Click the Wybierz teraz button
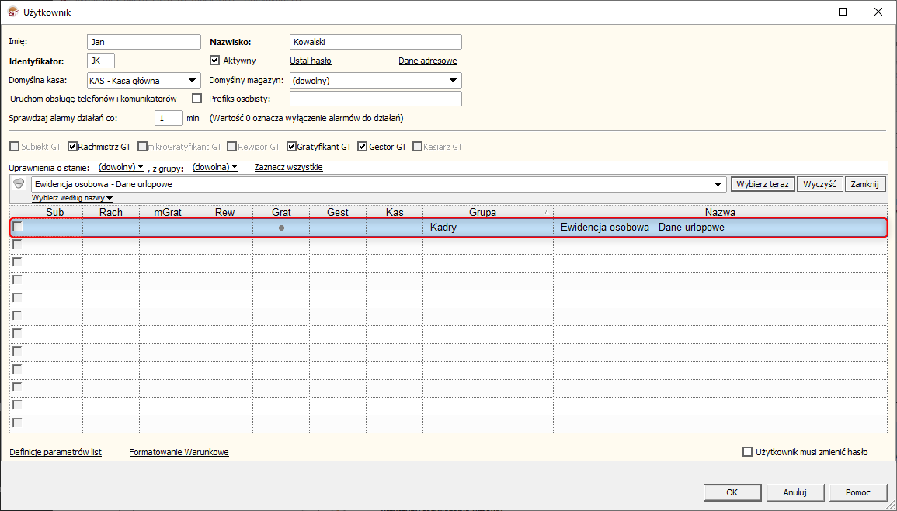Image resolution: width=897 pixels, height=511 pixels. point(763,184)
